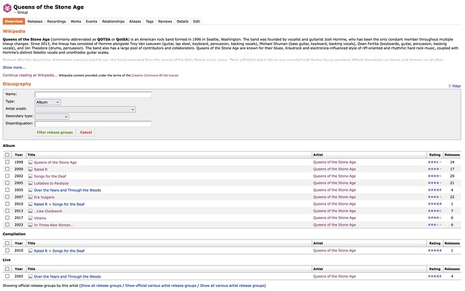
Task: Open the Villains album title link
Action: [x=40, y=218]
